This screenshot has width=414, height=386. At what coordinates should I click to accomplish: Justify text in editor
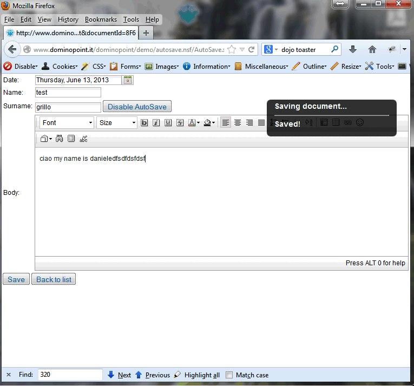261,122
